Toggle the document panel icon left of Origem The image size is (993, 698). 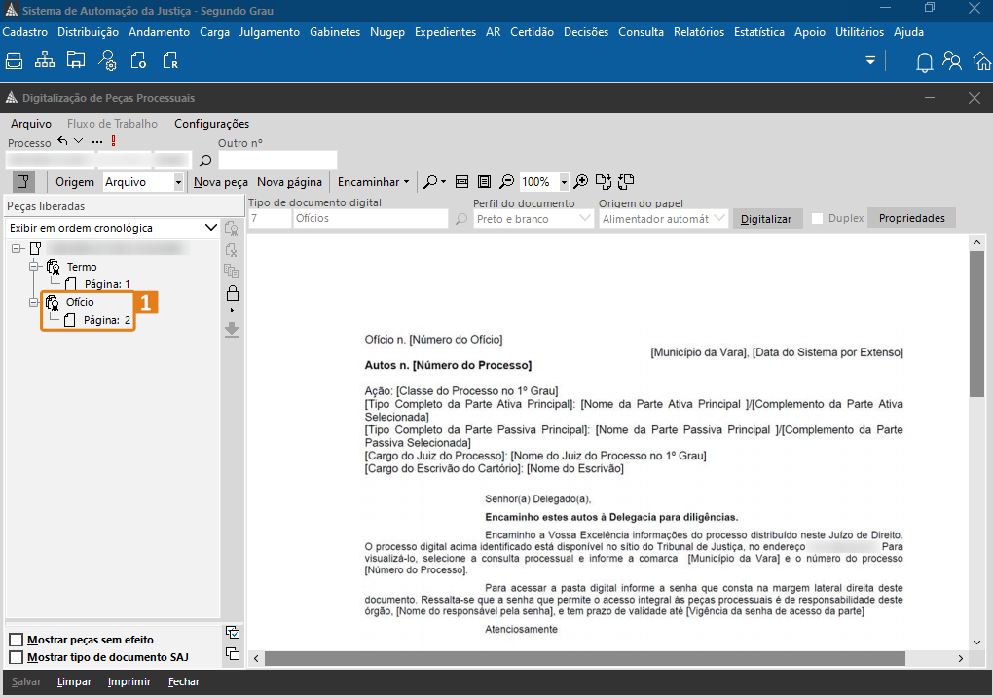23,182
